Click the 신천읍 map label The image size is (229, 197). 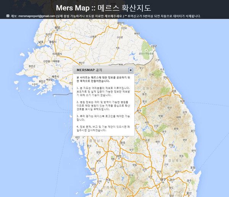pos(47,61)
